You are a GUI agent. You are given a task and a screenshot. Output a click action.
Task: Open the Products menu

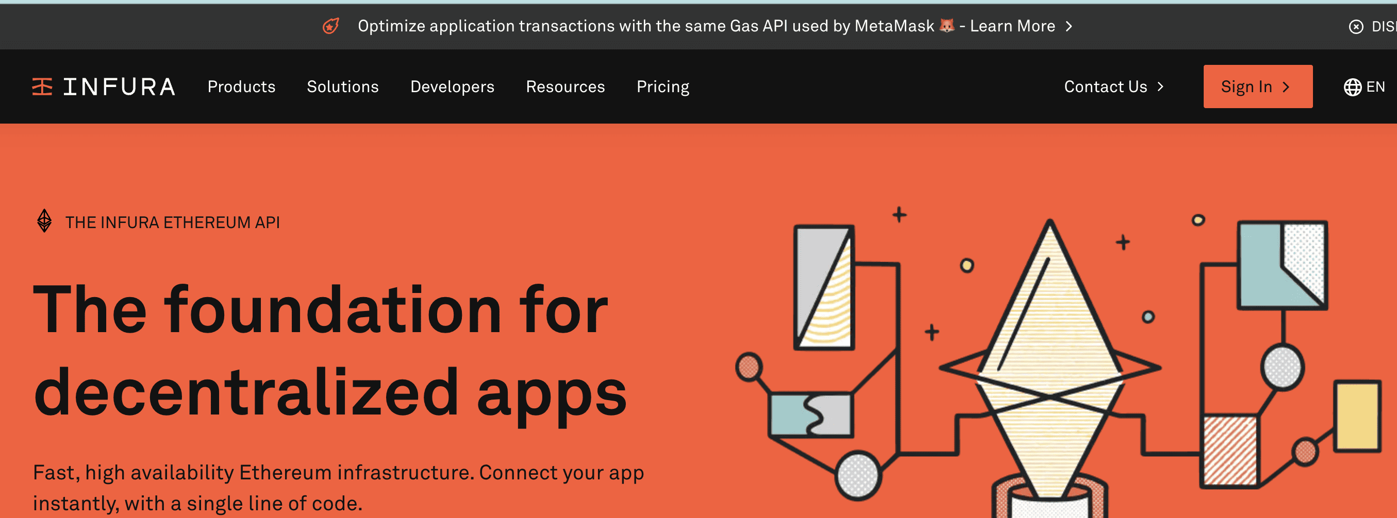(x=241, y=87)
